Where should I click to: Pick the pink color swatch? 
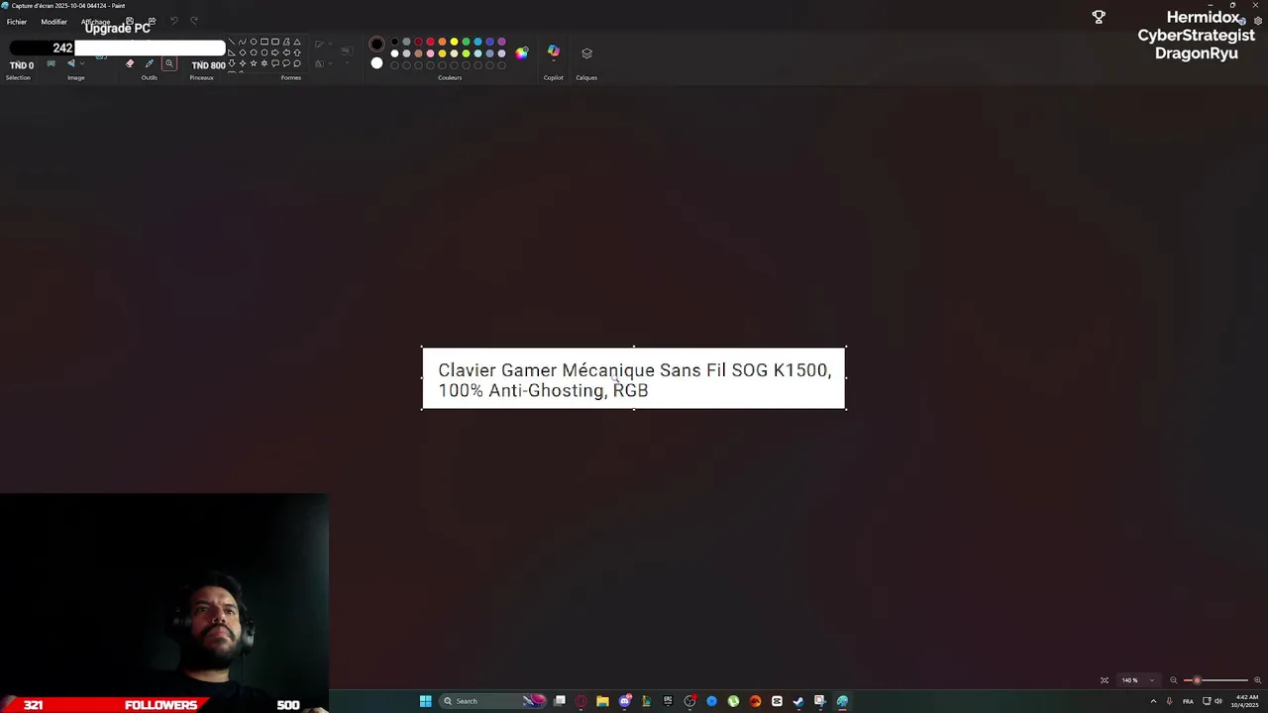click(430, 53)
